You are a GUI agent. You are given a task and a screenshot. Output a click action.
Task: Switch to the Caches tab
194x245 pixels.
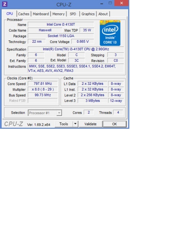coord(24,14)
